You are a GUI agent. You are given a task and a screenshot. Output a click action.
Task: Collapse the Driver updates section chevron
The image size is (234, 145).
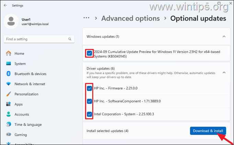(224, 72)
